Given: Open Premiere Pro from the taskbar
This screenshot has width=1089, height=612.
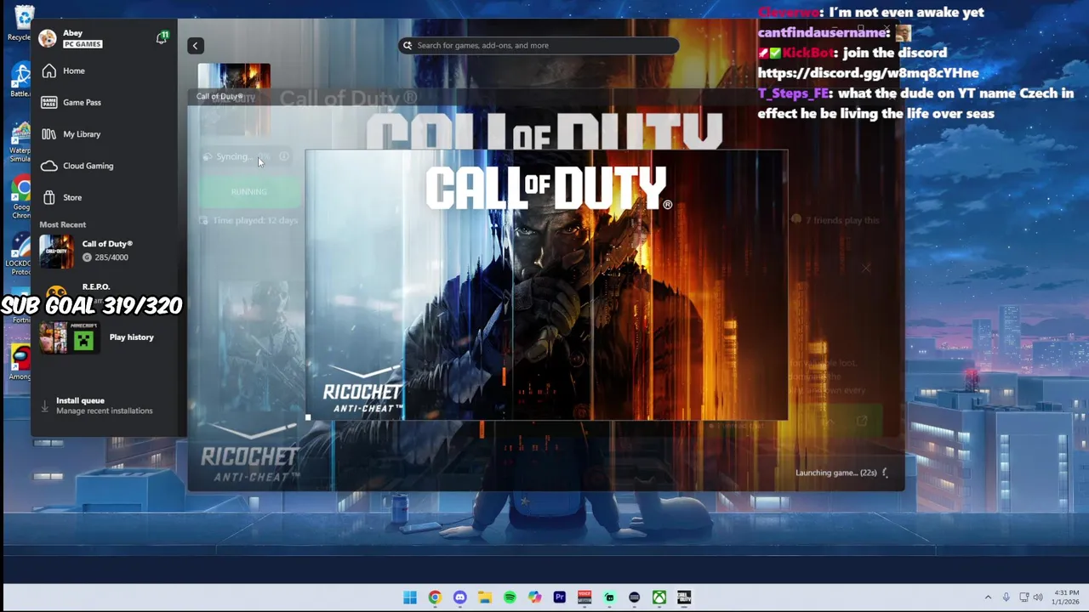Looking at the screenshot, I should pos(560,598).
